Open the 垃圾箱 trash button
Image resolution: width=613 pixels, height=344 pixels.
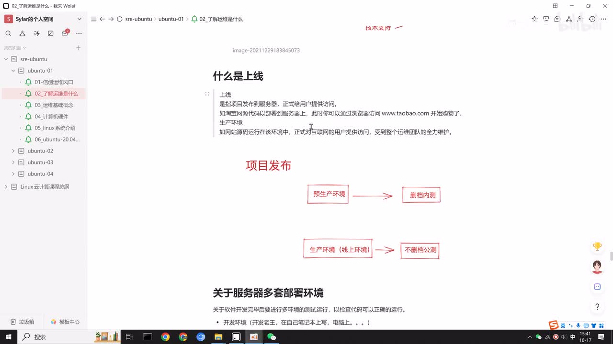point(23,322)
